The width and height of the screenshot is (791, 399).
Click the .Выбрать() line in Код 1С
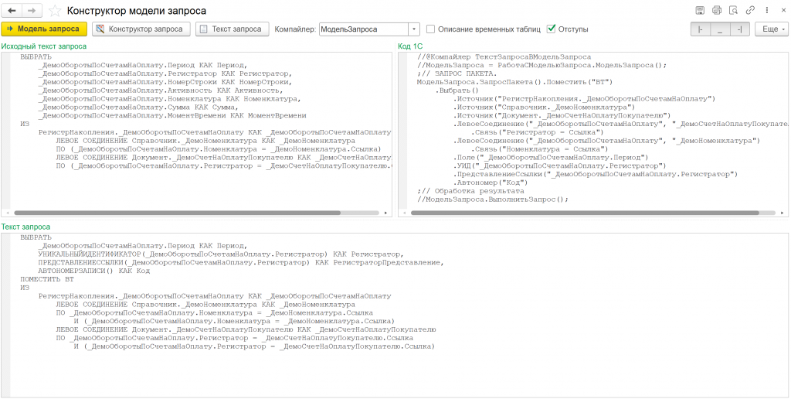pos(457,90)
